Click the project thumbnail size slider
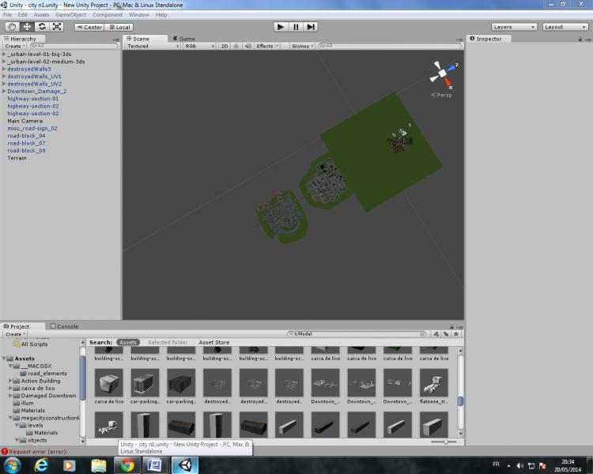 pyautogui.click(x=444, y=442)
